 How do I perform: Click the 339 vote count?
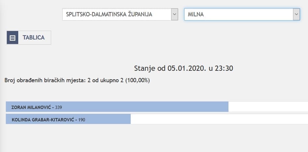click(x=59, y=107)
